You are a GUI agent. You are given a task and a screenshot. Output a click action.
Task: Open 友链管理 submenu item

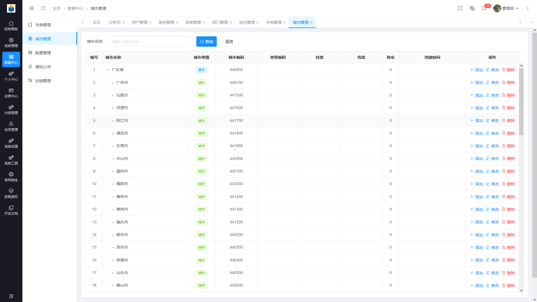(x=50, y=81)
